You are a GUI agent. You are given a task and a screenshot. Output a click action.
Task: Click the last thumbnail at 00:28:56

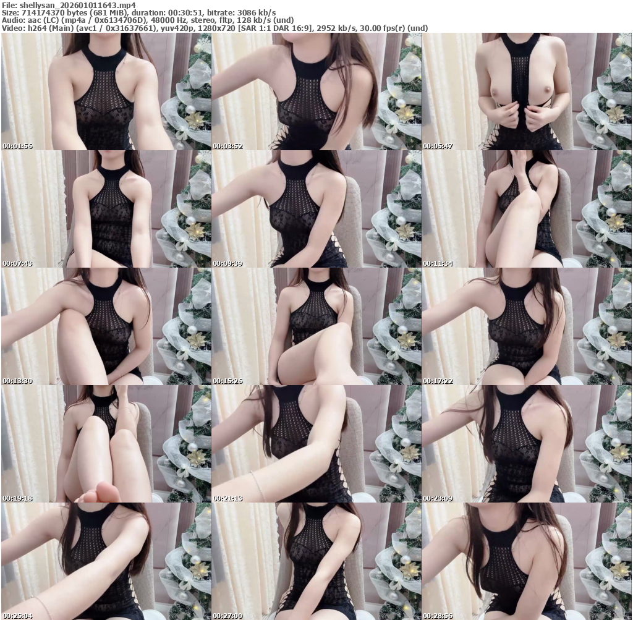(x=526, y=561)
